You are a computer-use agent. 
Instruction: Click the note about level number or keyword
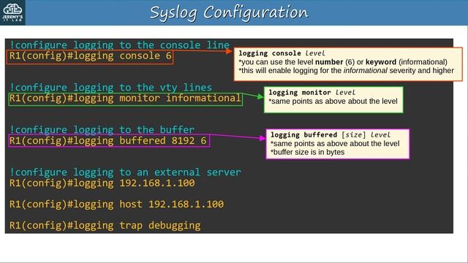(343, 62)
